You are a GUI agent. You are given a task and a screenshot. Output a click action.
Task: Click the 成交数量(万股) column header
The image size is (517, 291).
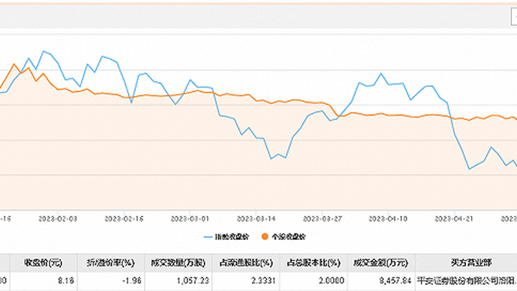coord(178,263)
